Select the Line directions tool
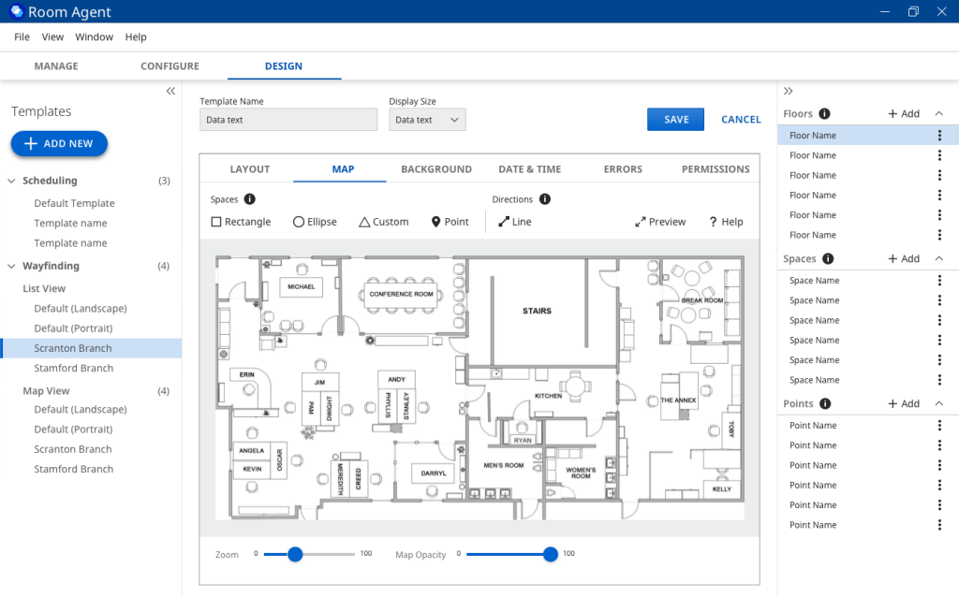 click(514, 222)
